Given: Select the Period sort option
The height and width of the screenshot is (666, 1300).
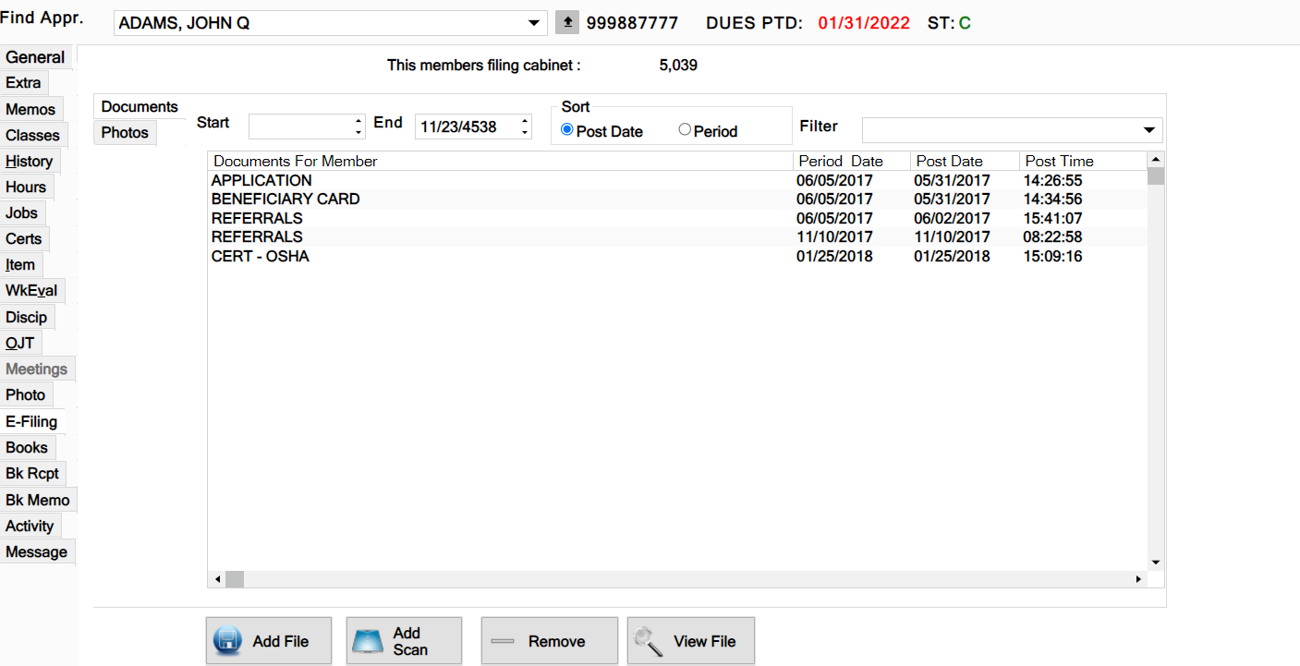Looking at the screenshot, I should (685, 130).
